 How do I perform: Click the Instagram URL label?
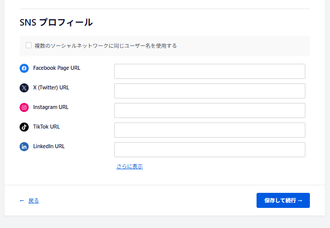pos(50,107)
